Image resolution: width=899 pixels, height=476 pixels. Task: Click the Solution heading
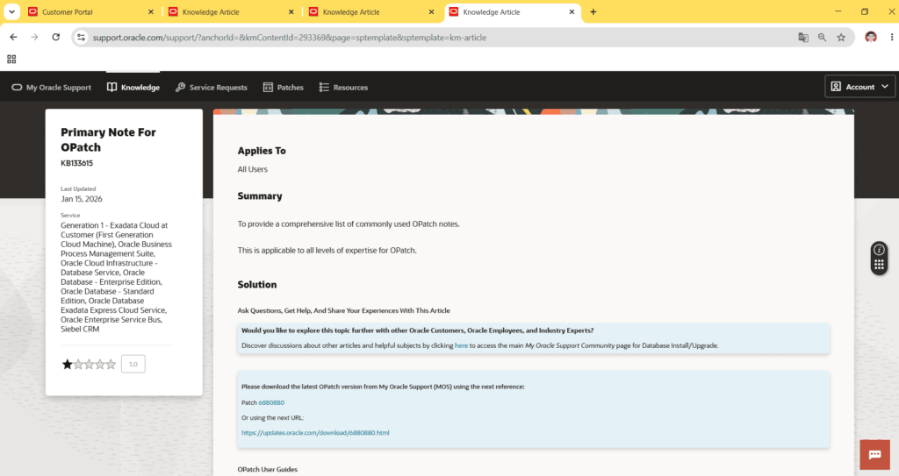click(257, 285)
